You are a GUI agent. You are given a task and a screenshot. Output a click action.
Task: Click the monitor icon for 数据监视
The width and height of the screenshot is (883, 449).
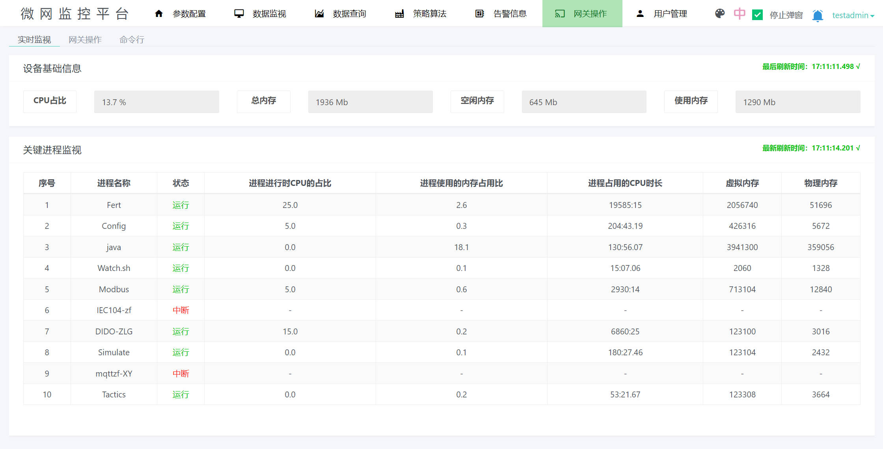(x=239, y=14)
